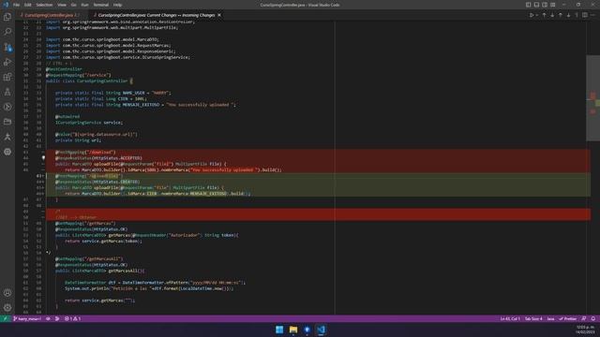Click the errors and warnings counter
Viewport: 600px width, 337px height.
pyautogui.click(x=73, y=318)
